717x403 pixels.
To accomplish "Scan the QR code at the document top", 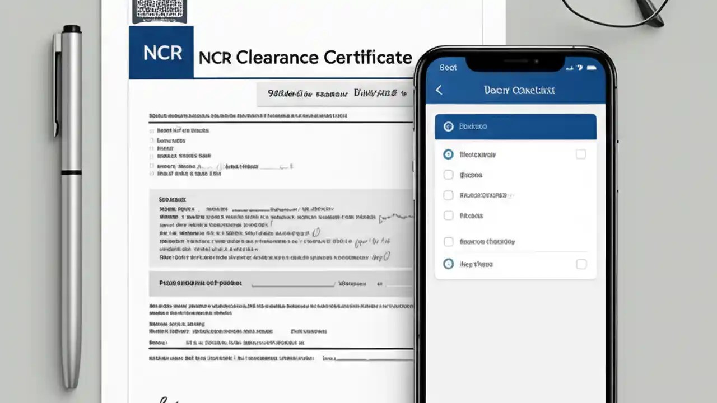I will [160, 10].
